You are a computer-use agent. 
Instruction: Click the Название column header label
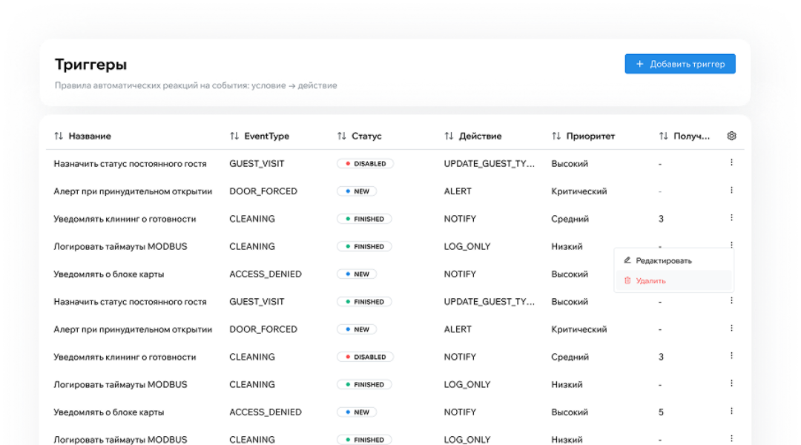90,136
